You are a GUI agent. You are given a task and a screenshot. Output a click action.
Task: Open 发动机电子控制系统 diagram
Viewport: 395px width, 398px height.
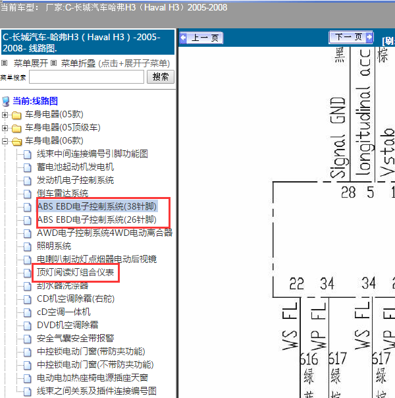click(75, 180)
